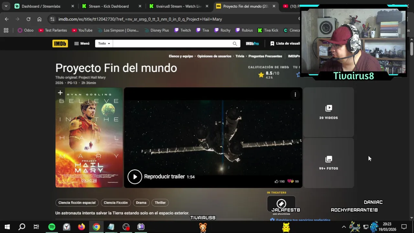Open Spotify from the taskbar
The height and width of the screenshot is (233, 414).
pyautogui.click(x=52, y=227)
